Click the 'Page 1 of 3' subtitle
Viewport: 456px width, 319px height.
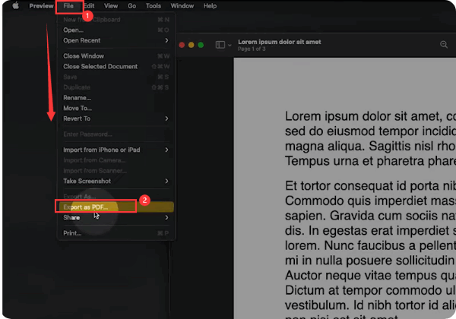252,49
